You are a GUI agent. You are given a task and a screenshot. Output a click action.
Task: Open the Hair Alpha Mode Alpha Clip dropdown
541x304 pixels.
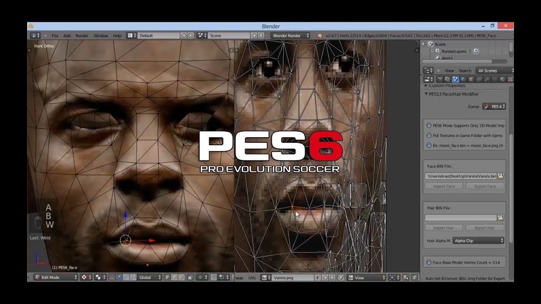478,241
